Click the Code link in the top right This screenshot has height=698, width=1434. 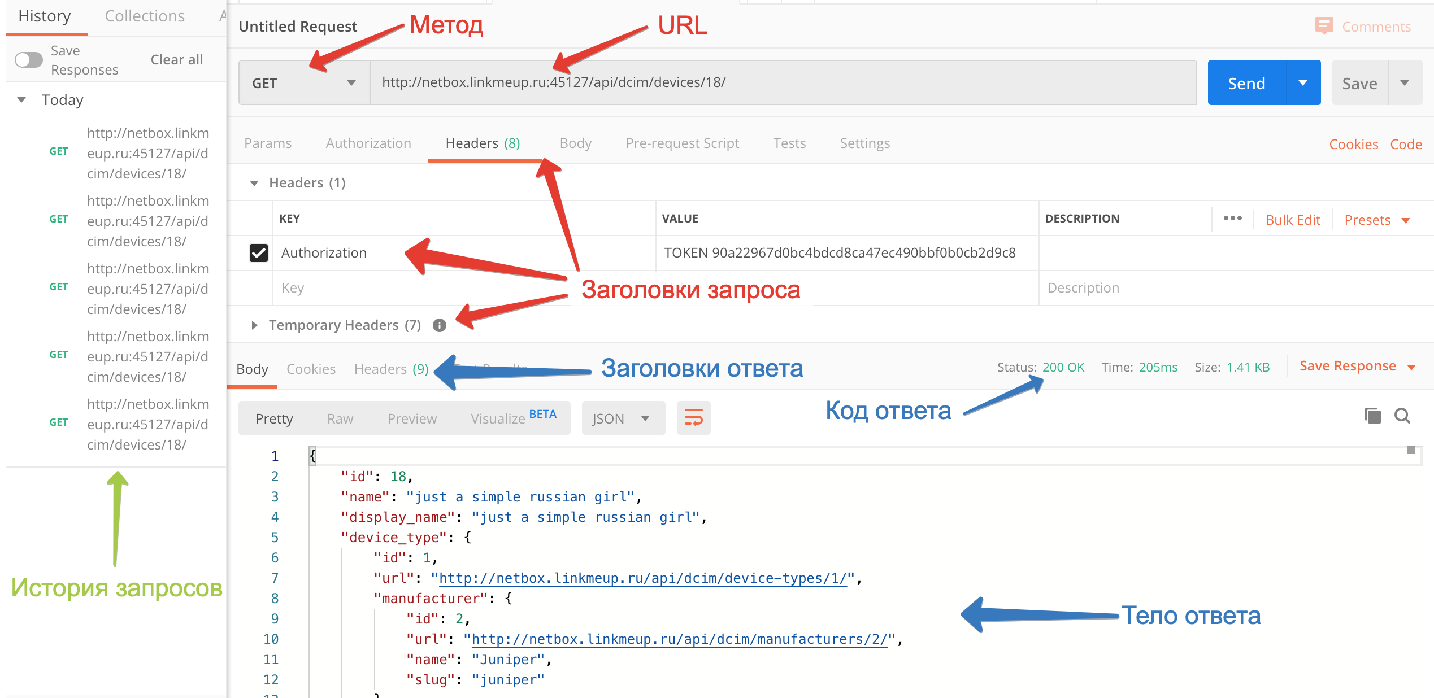point(1406,144)
